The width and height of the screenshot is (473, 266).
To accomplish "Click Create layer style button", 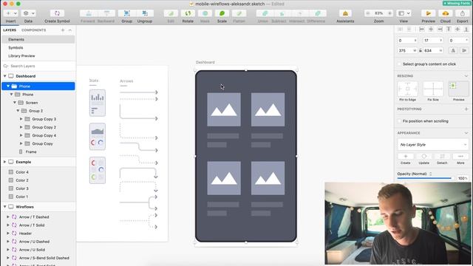I will click(406, 156).
